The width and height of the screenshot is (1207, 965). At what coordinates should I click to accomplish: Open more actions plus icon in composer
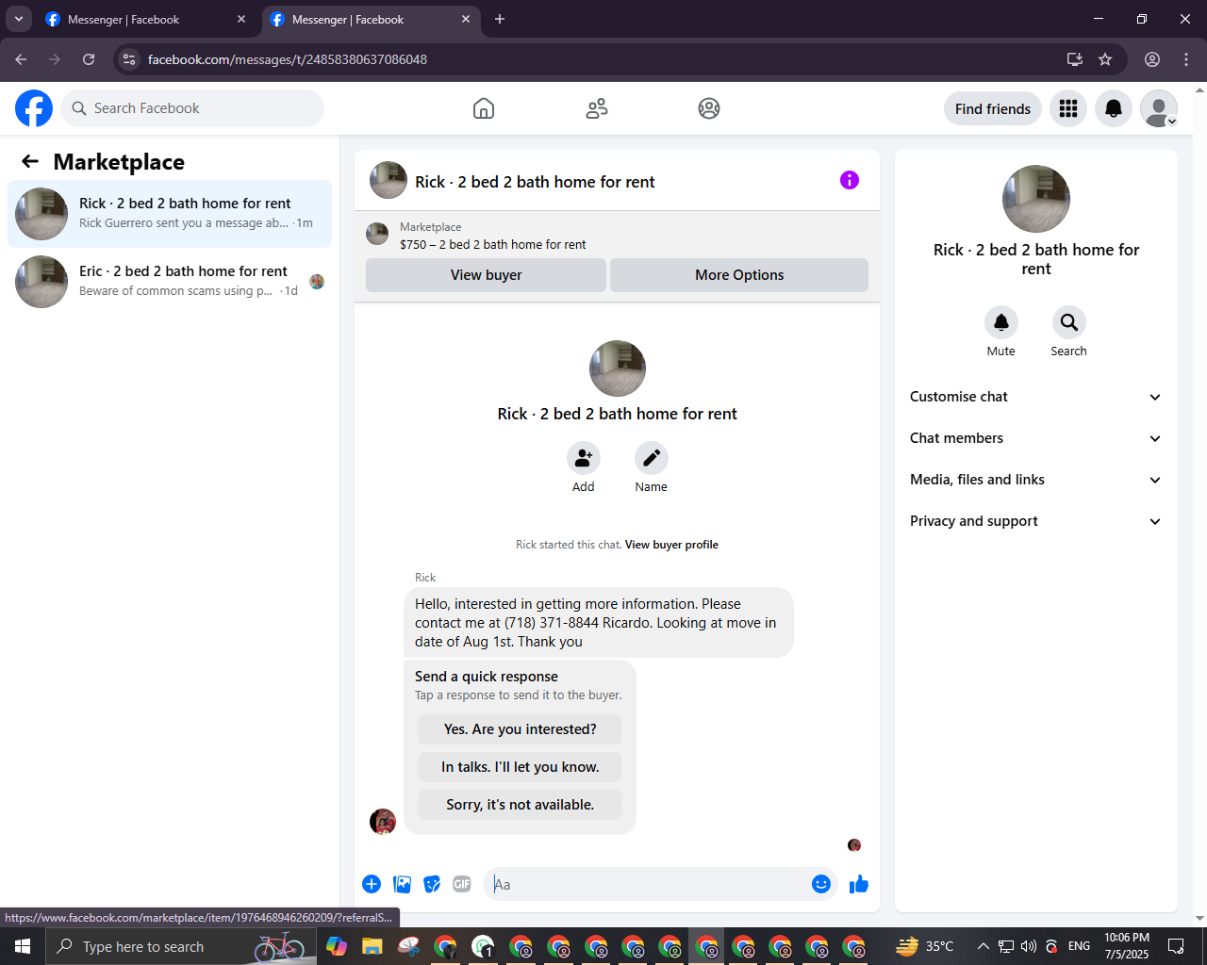tap(372, 884)
